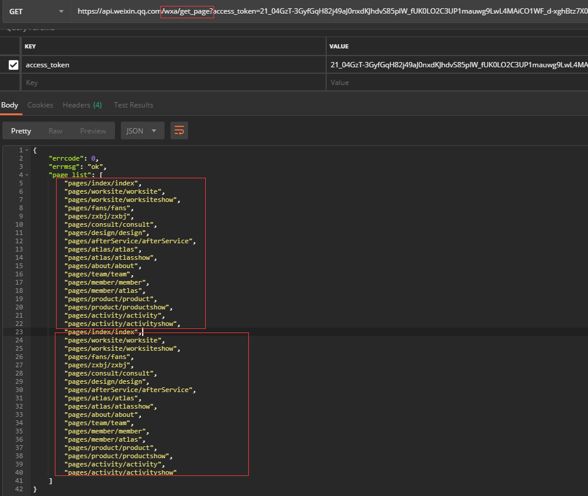Viewport: 588px width, 496px height.
Task: Collapse the root JSON object at line 1
Action: coord(27,151)
